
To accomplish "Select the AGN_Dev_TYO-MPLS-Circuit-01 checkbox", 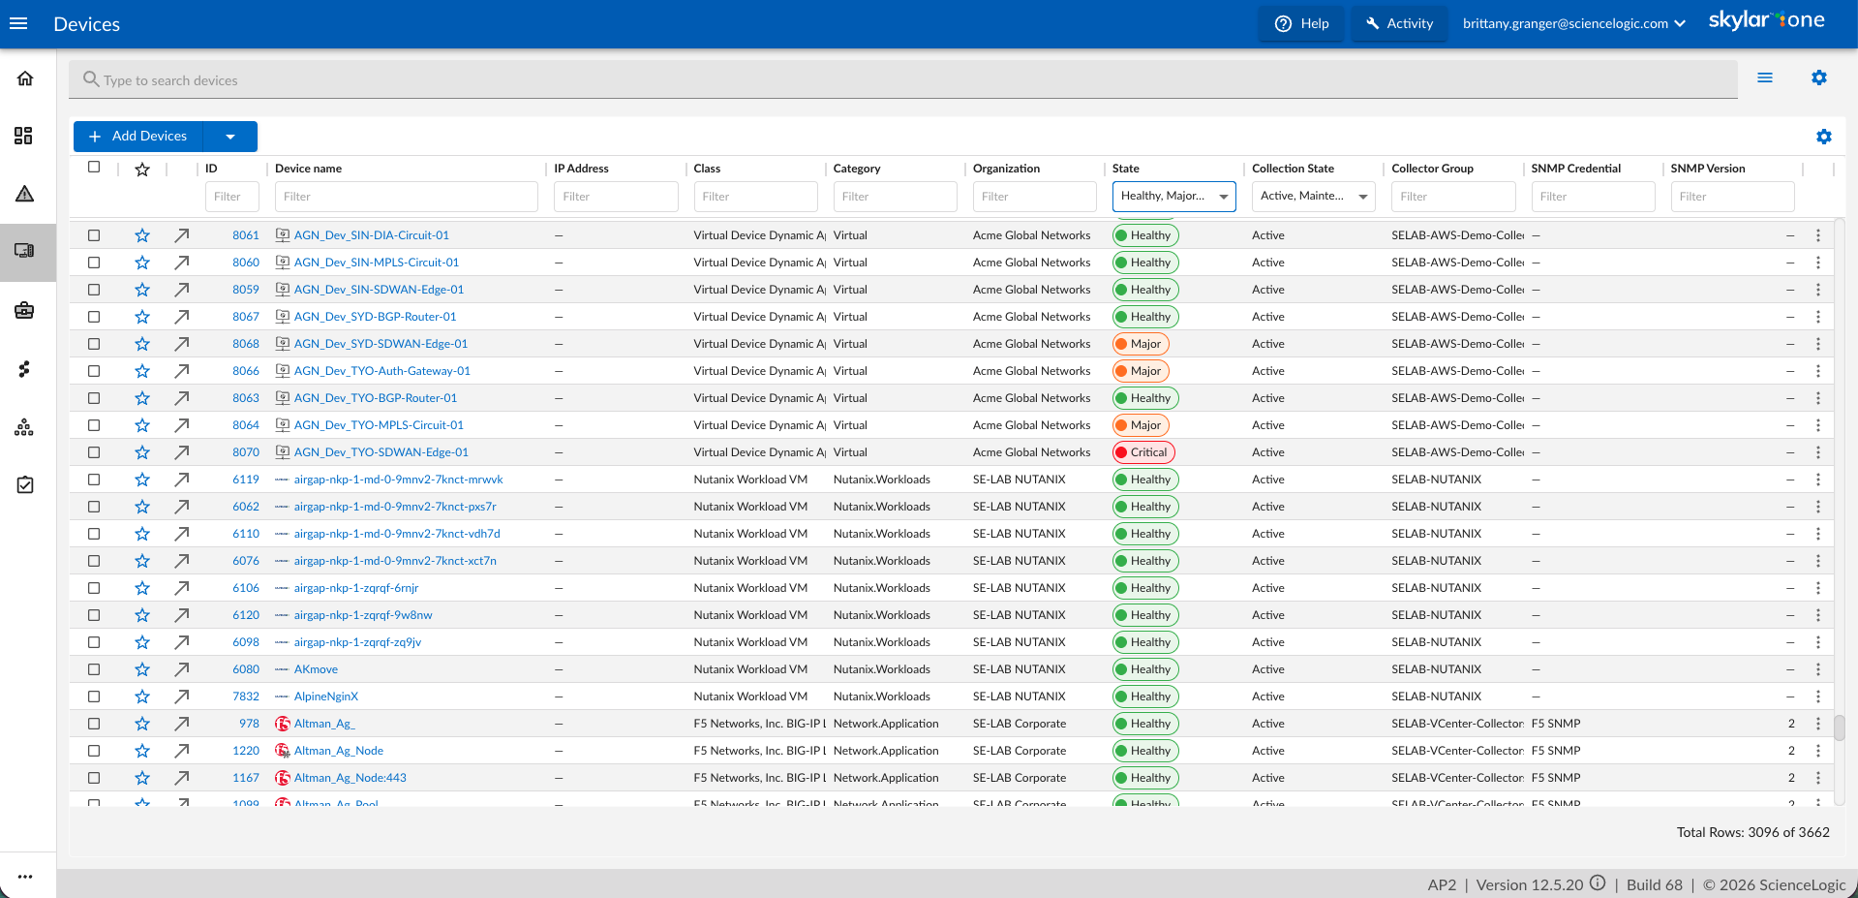I will point(94,425).
